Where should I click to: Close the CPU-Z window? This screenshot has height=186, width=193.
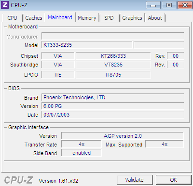click(185, 5)
